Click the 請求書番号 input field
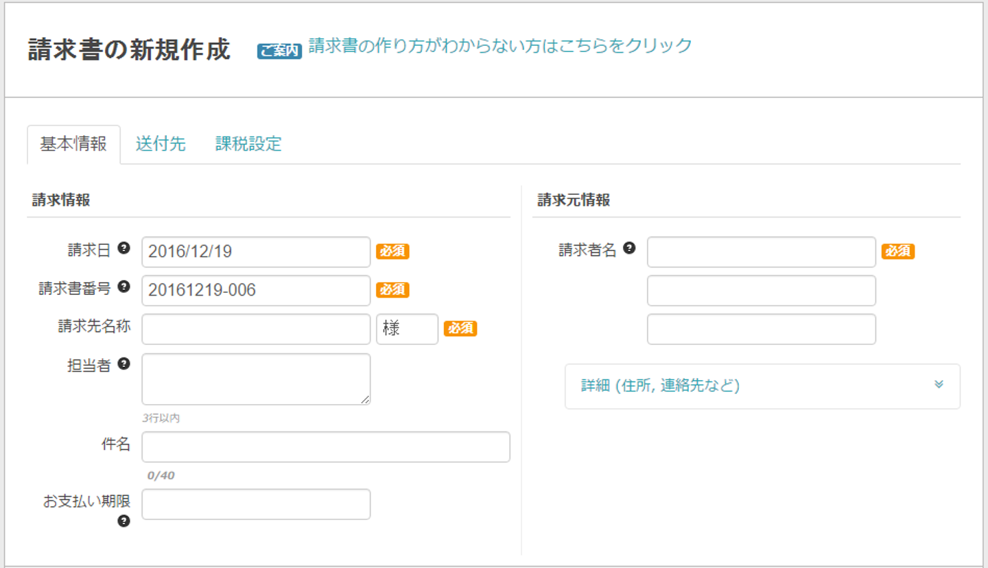This screenshot has width=988, height=568. point(256,290)
